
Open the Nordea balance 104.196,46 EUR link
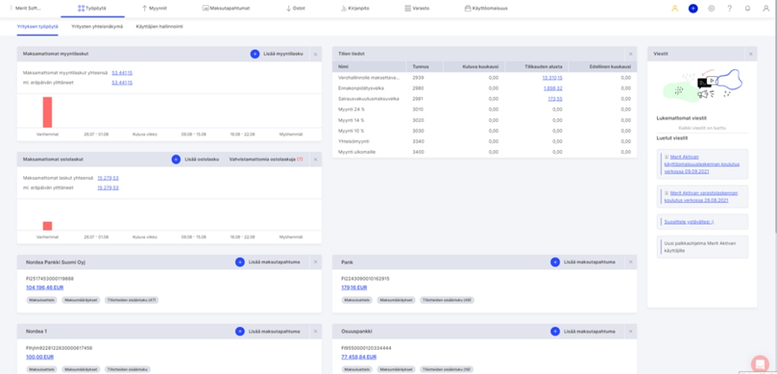(44, 286)
